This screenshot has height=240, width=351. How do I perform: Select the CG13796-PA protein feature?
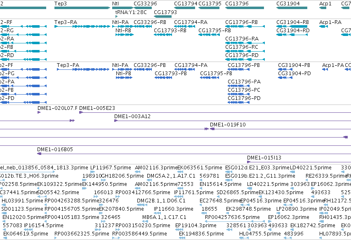pos(239,86)
